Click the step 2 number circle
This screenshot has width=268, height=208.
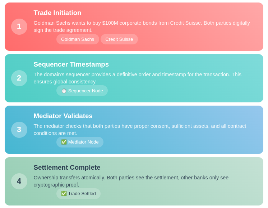point(19,78)
